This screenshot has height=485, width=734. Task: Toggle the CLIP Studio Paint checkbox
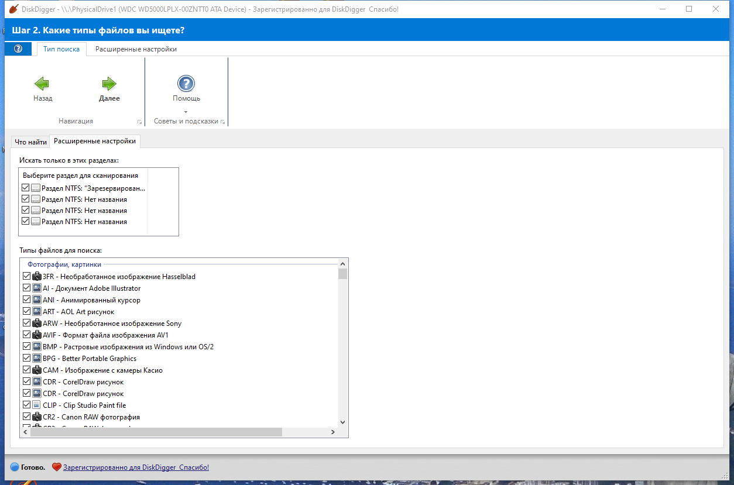[x=26, y=405]
